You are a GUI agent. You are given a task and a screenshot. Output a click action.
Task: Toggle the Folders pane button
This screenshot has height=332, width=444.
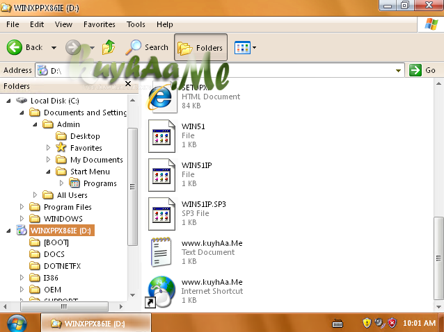point(200,47)
